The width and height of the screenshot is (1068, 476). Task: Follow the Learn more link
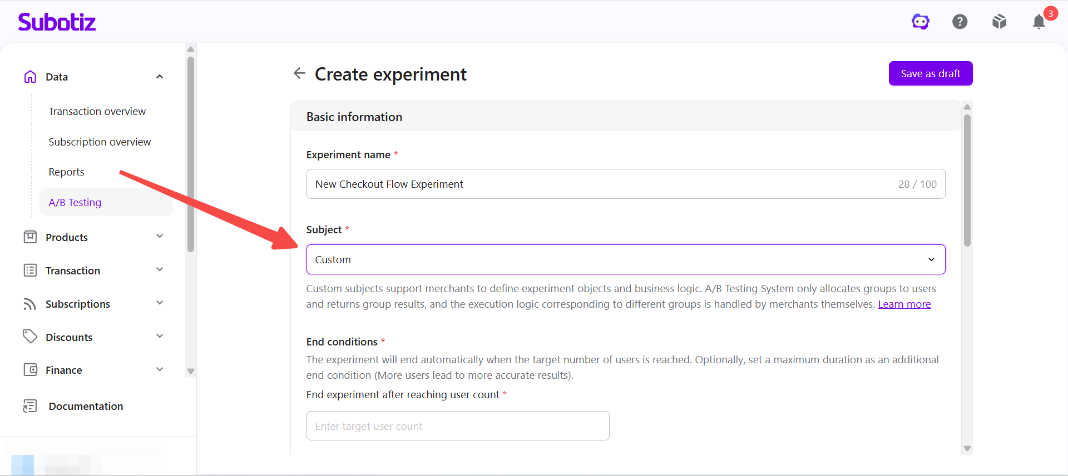click(904, 304)
